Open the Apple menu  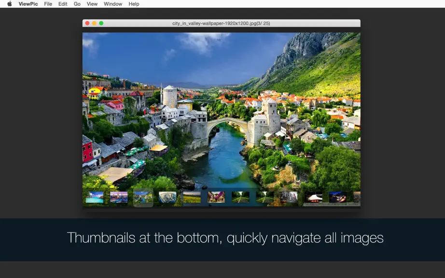click(x=9, y=4)
